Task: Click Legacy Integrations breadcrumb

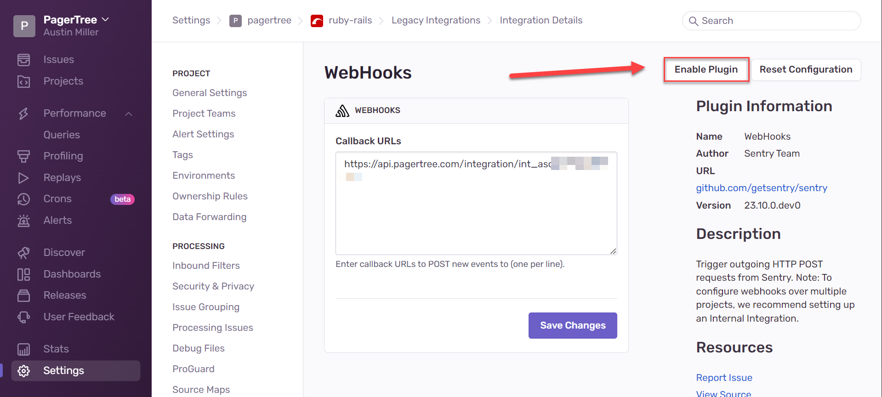Action: (436, 21)
